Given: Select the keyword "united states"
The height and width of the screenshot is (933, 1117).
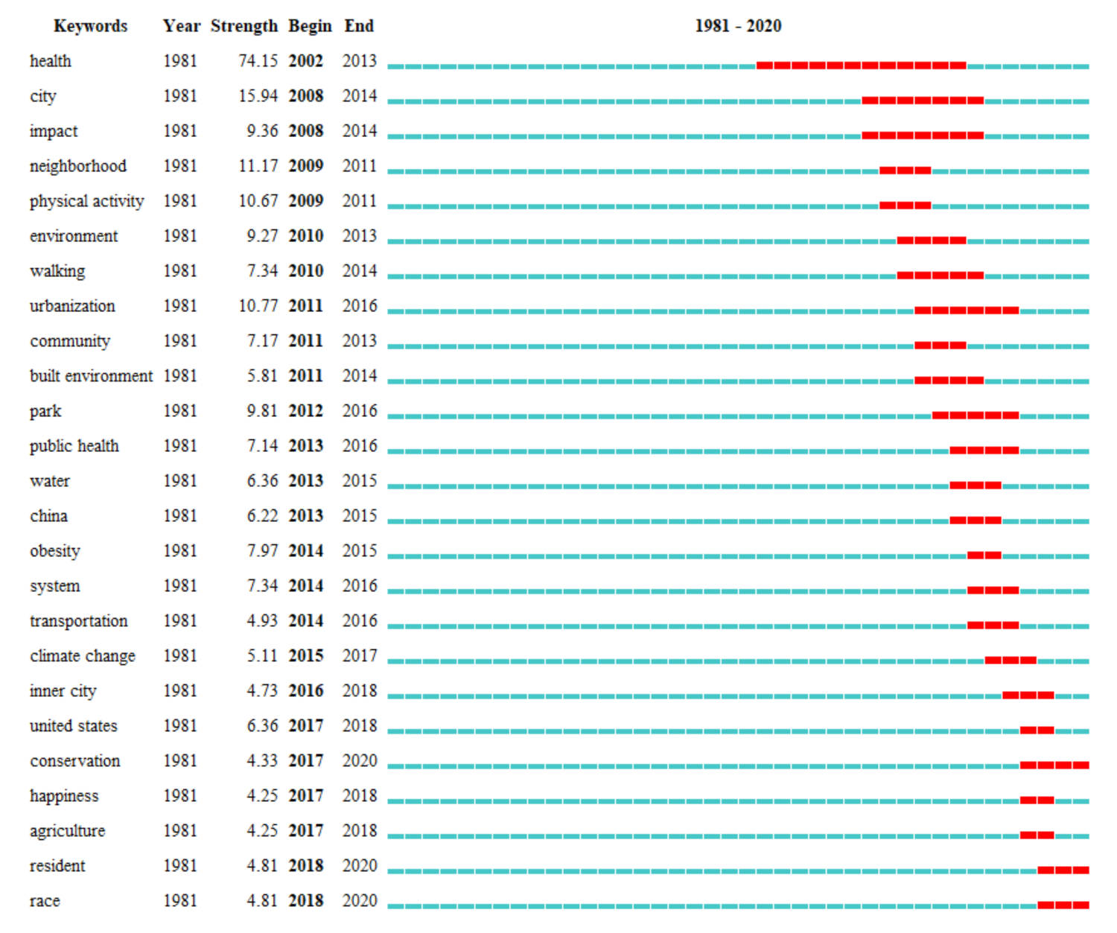Looking at the screenshot, I should [74, 726].
